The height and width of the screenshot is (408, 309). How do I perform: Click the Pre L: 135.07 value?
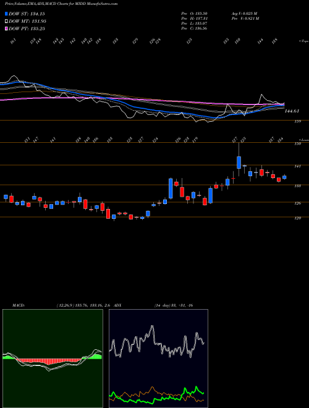click(194, 23)
